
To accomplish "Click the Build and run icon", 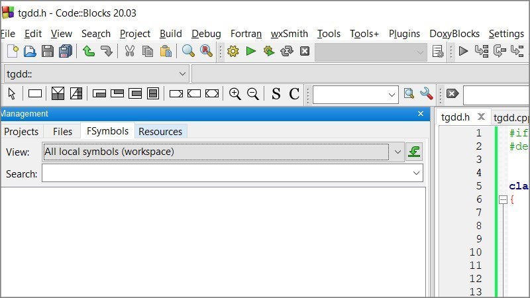I will (x=269, y=52).
